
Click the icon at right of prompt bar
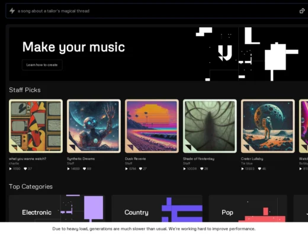(302, 11)
